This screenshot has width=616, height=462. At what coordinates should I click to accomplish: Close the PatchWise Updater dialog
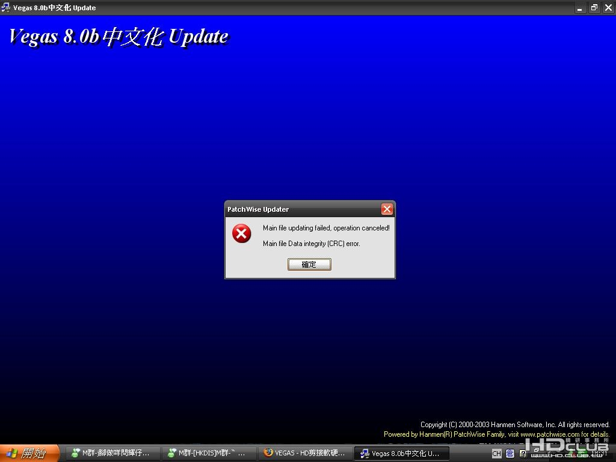387,209
